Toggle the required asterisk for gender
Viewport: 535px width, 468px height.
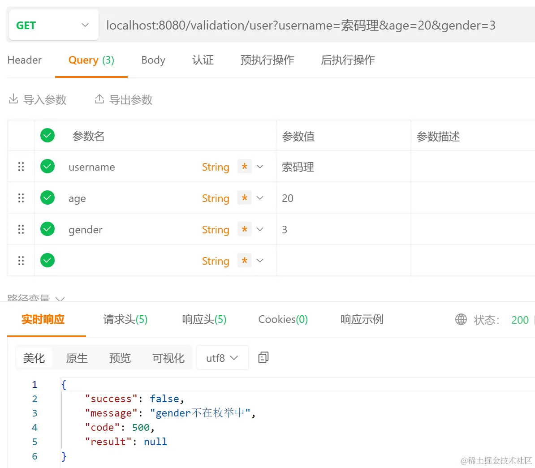[x=244, y=229]
